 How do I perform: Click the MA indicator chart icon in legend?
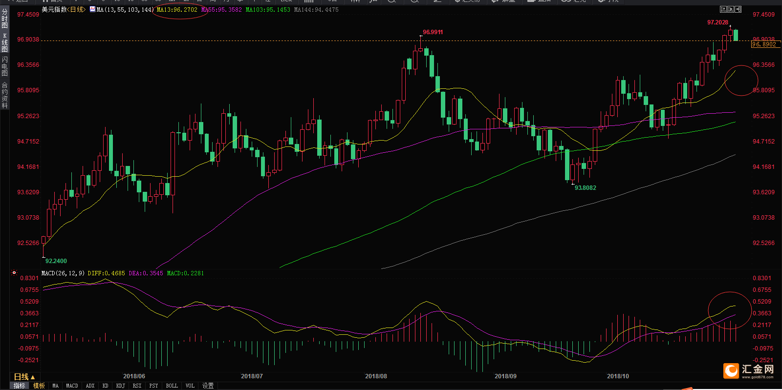point(92,9)
